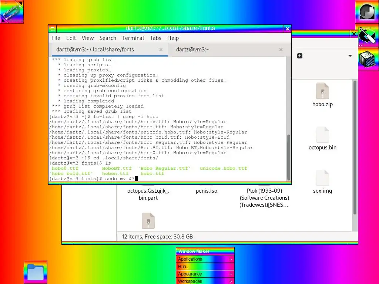
Task: Click HoboBT.ttf in the ls output
Action: pyautogui.click(x=117, y=168)
